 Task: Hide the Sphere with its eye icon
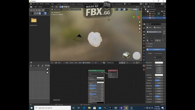[164, 18]
